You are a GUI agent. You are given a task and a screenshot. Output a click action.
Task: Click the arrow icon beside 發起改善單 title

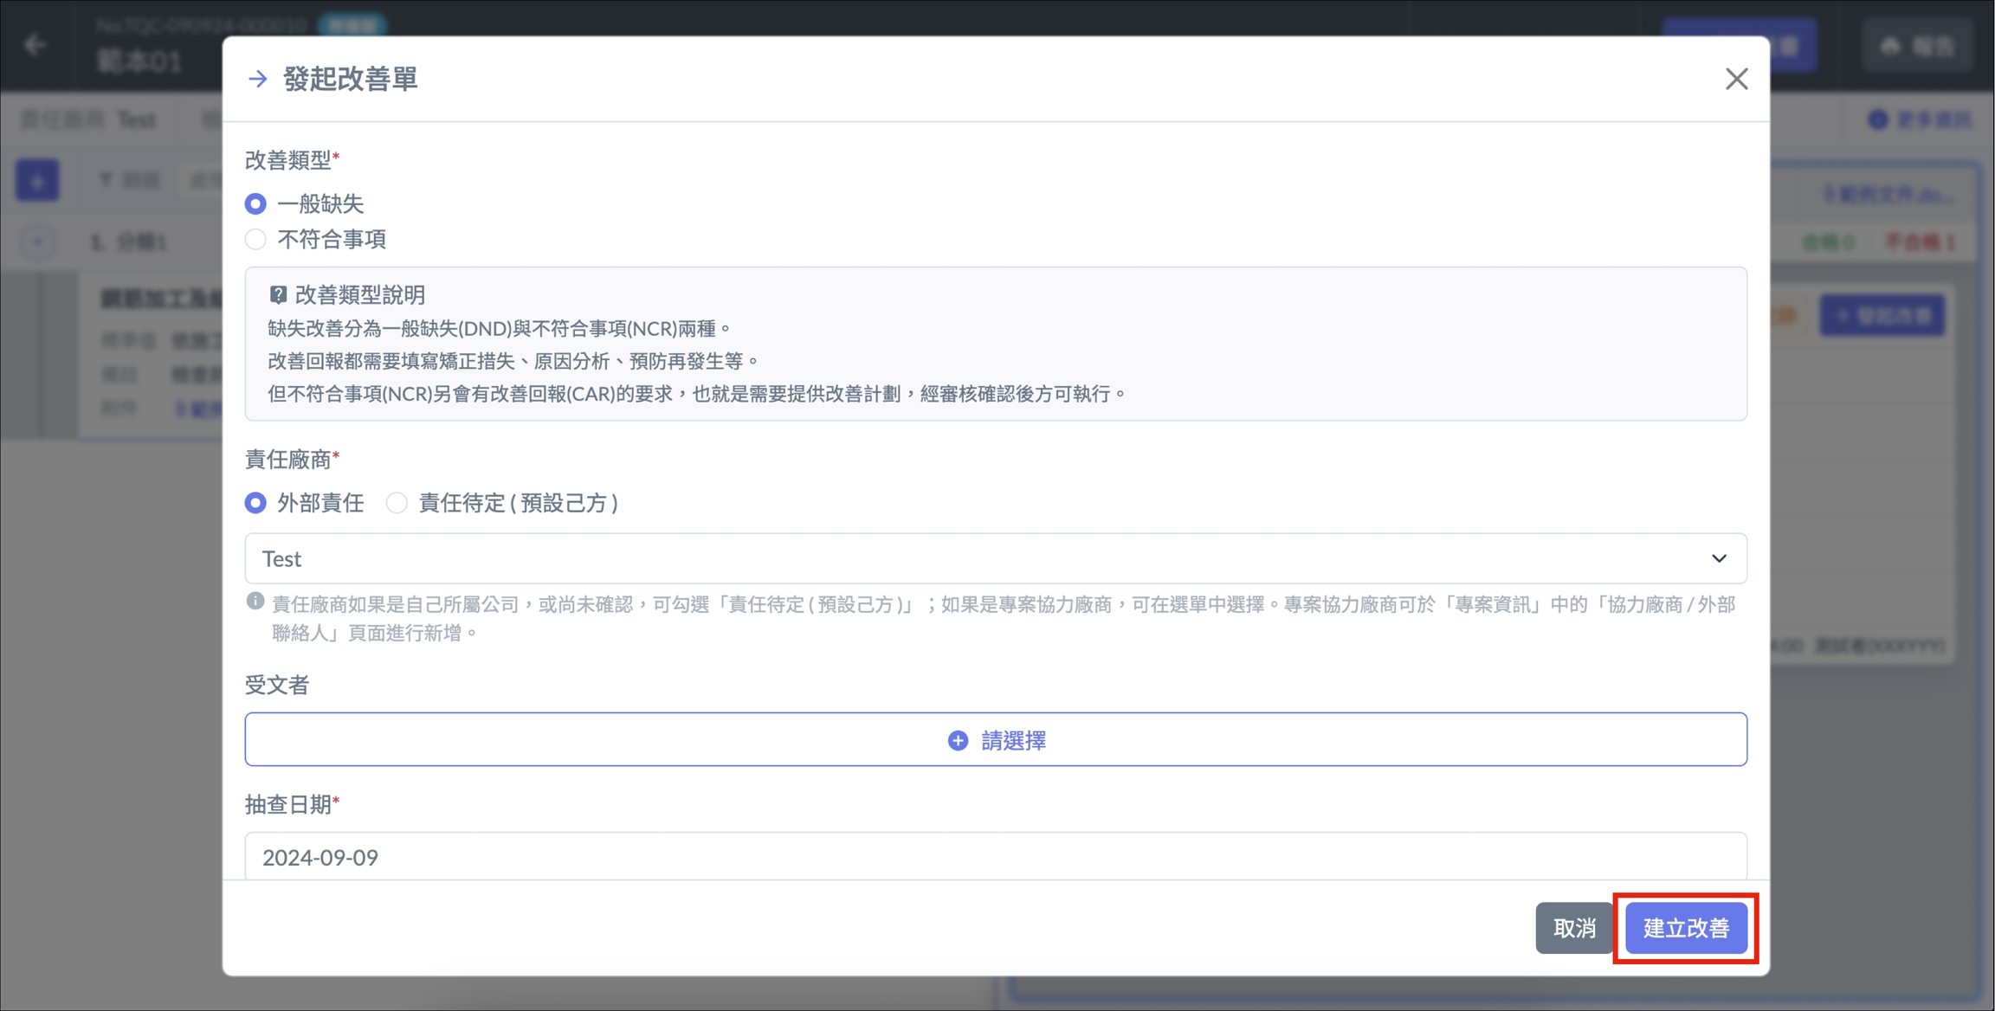click(258, 79)
